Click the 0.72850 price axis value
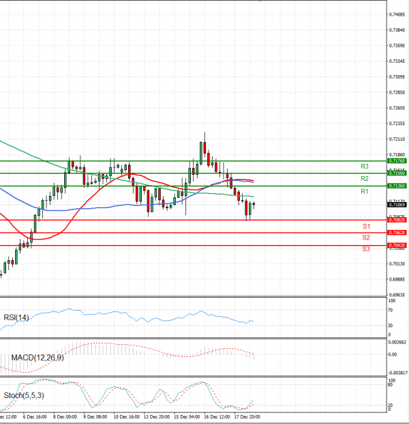Image resolution: width=409 pixels, height=424 pixels. (x=397, y=92)
